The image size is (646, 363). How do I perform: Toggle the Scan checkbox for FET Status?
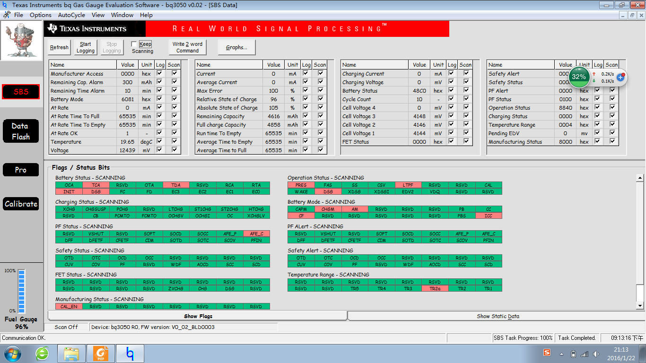click(466, 142)
